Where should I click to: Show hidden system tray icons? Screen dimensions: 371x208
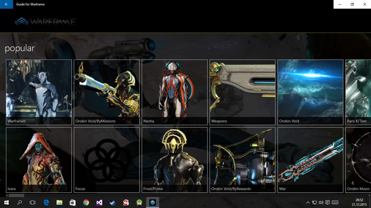click(308, 203)
